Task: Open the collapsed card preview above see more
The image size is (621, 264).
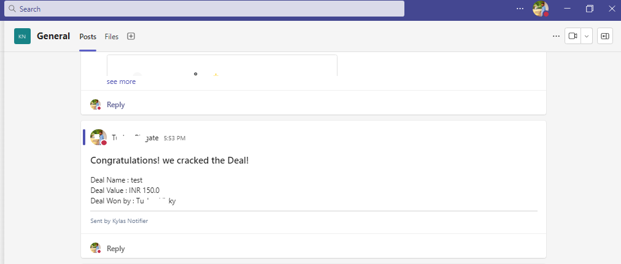Action: pyautogui.click(x=222, y=65)
